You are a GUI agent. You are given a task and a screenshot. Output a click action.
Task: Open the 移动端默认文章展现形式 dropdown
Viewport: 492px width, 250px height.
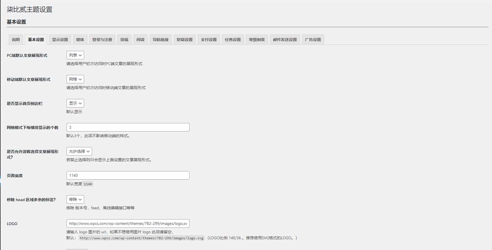pyautogui.click(x=75, y=79)
